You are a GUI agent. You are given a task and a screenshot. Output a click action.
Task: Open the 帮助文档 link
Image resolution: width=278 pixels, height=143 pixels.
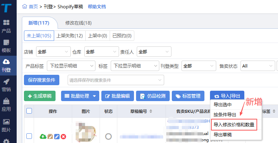(97, 7)
